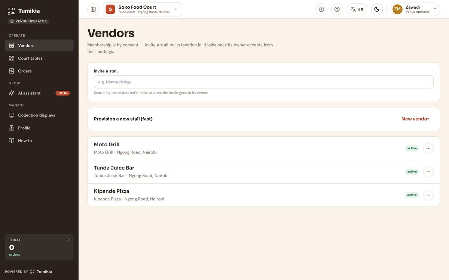The width and height of the screenshot is (449, 280).
Task: Click the Profile building icon
Action: coord(12,128)
